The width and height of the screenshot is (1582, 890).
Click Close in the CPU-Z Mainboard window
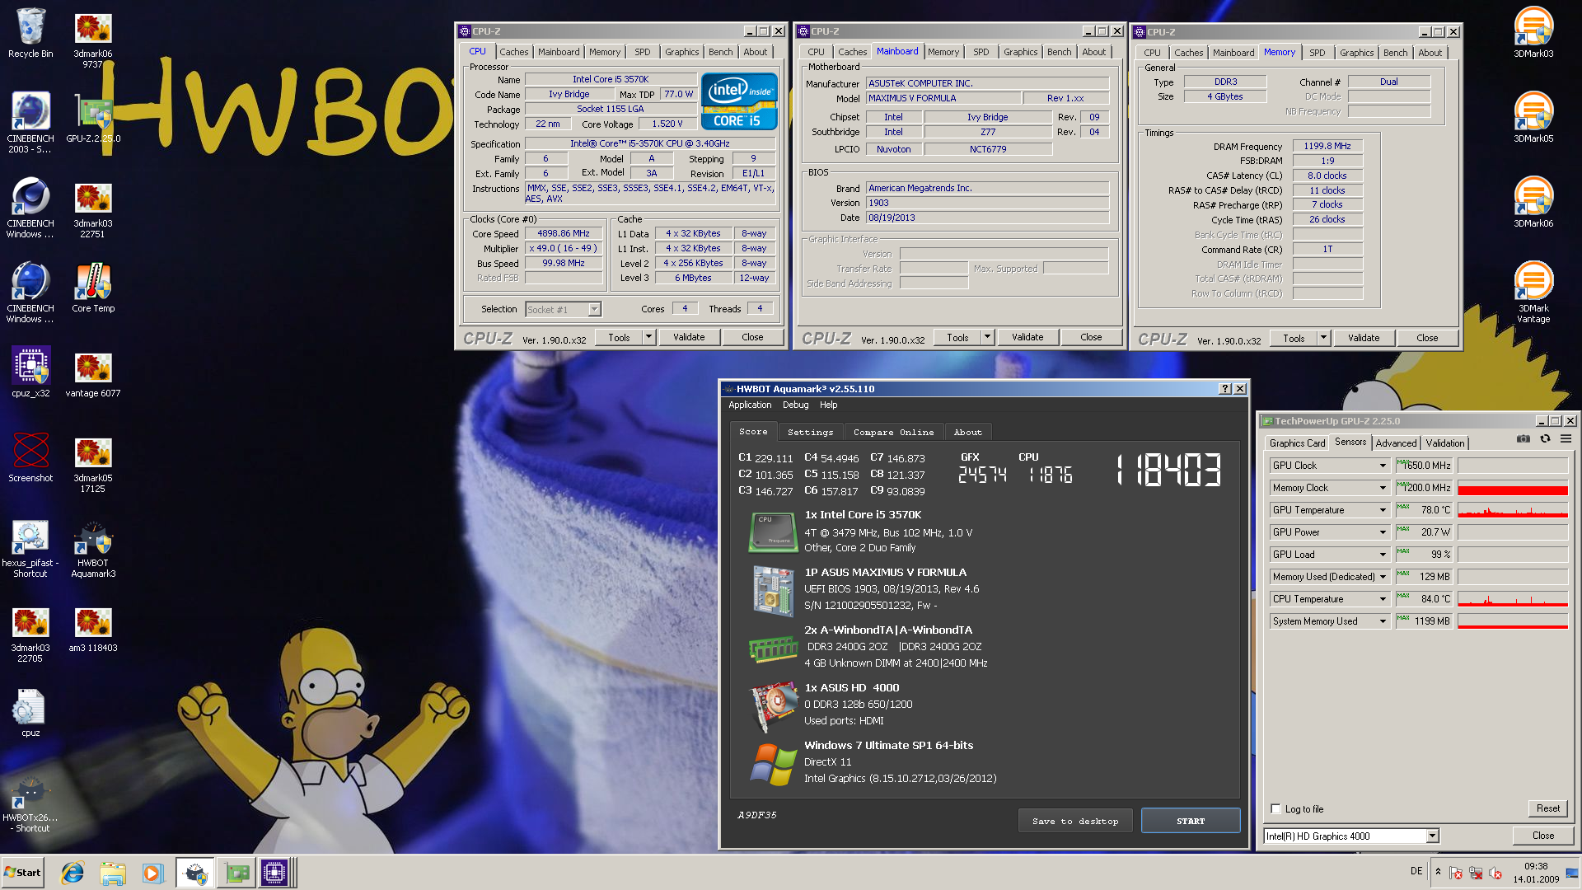tap(1091, 337)
